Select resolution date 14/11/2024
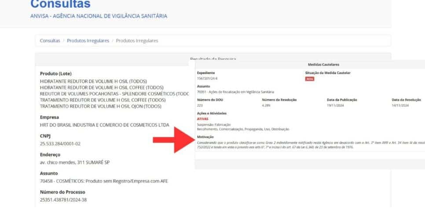 [x=400, y=105]
